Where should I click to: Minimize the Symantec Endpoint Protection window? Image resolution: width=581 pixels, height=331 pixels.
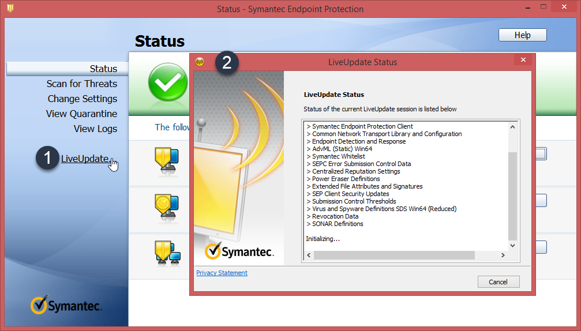(528, 7)
